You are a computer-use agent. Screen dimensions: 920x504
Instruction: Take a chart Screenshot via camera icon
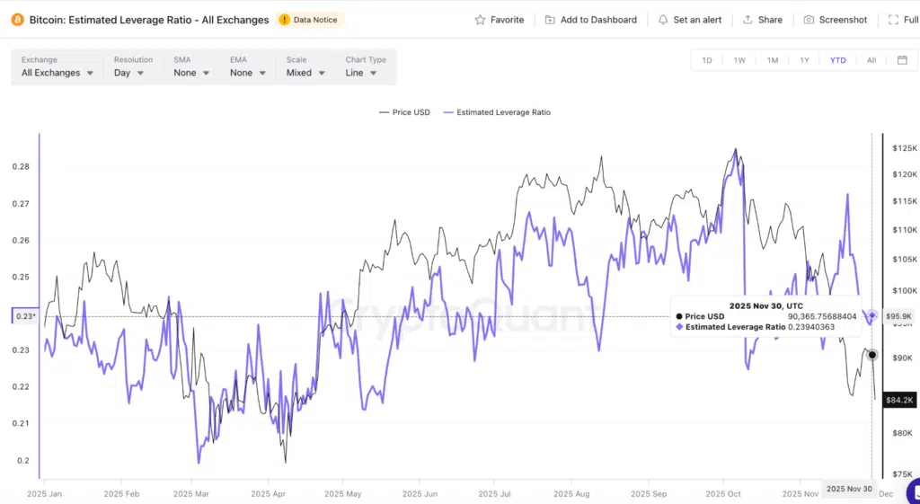809,20
